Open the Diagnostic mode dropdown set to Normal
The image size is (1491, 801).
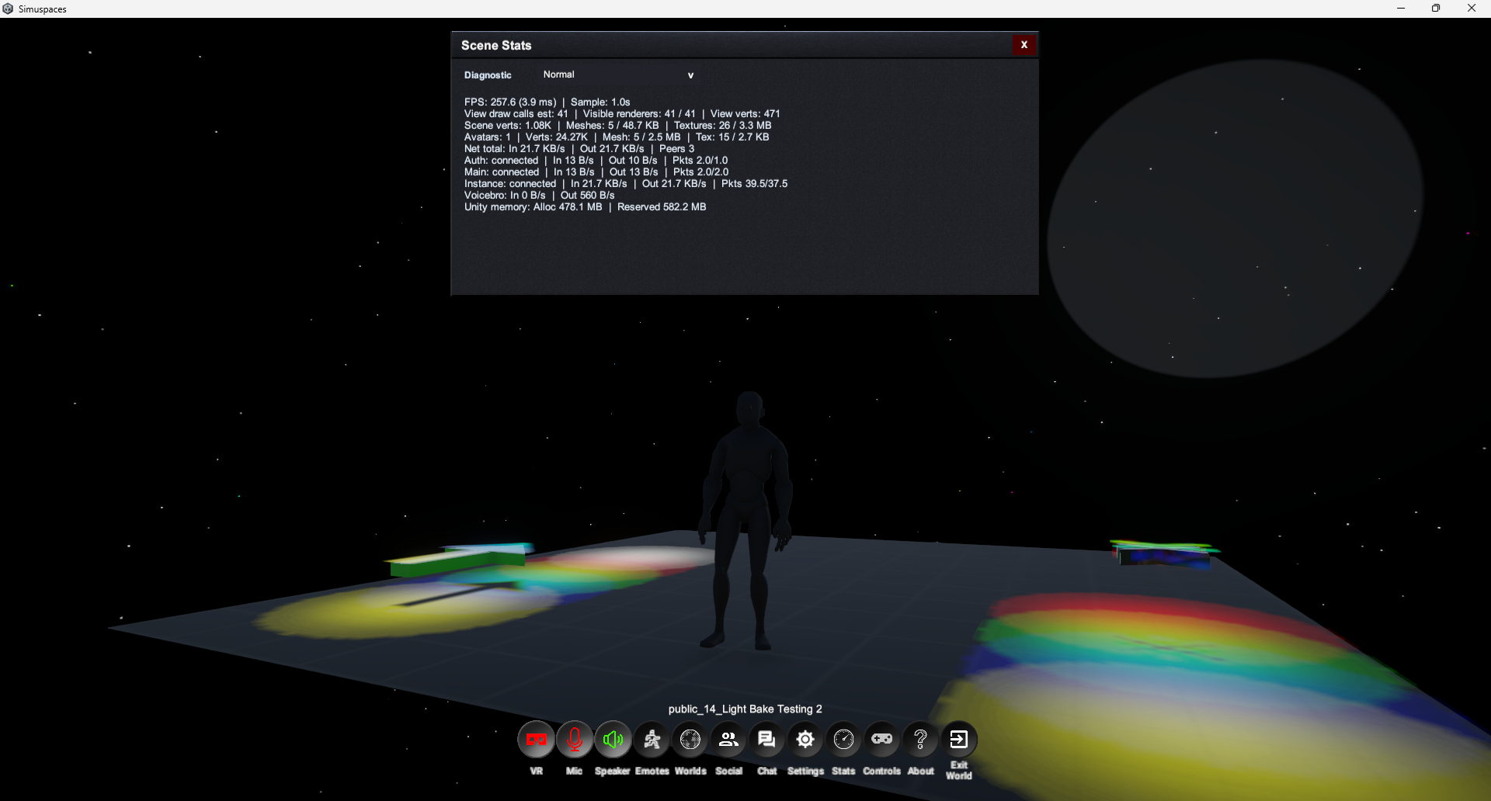point(618,75)
